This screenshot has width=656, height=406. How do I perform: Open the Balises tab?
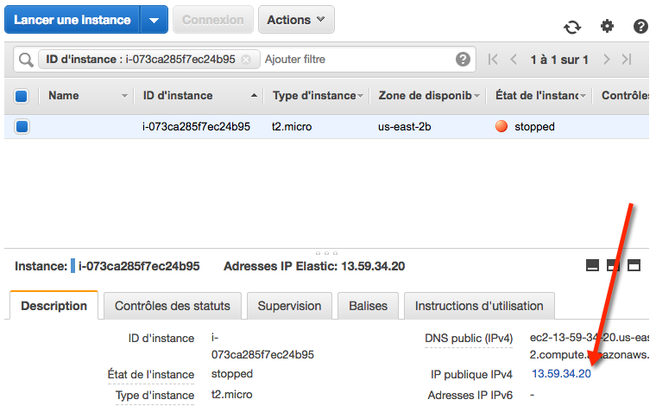368,306
